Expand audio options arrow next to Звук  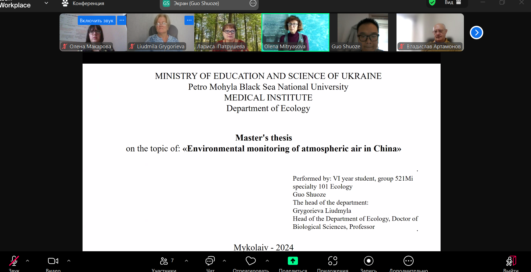[x=28, y=261]
